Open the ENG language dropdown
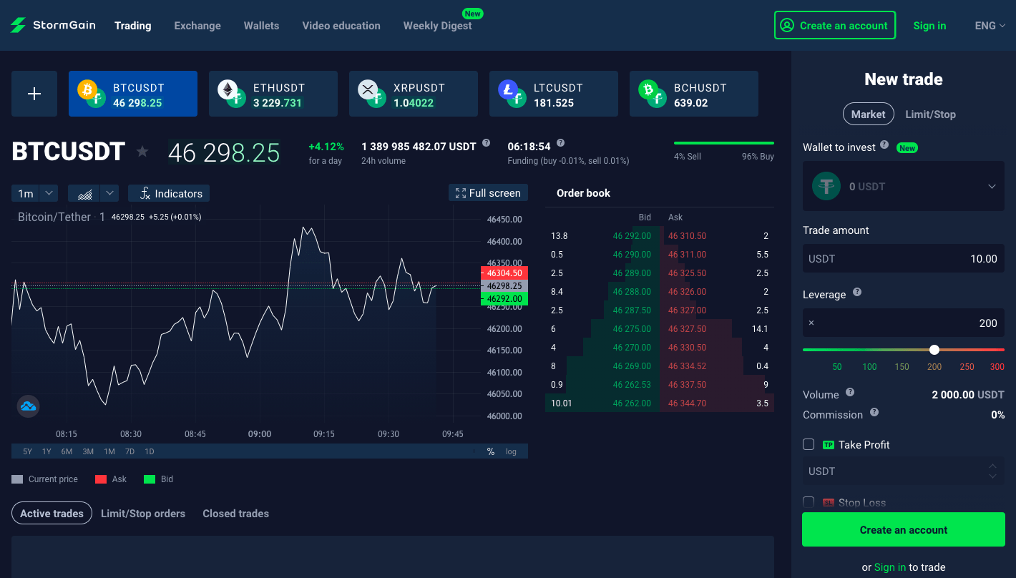 (990, 26)
